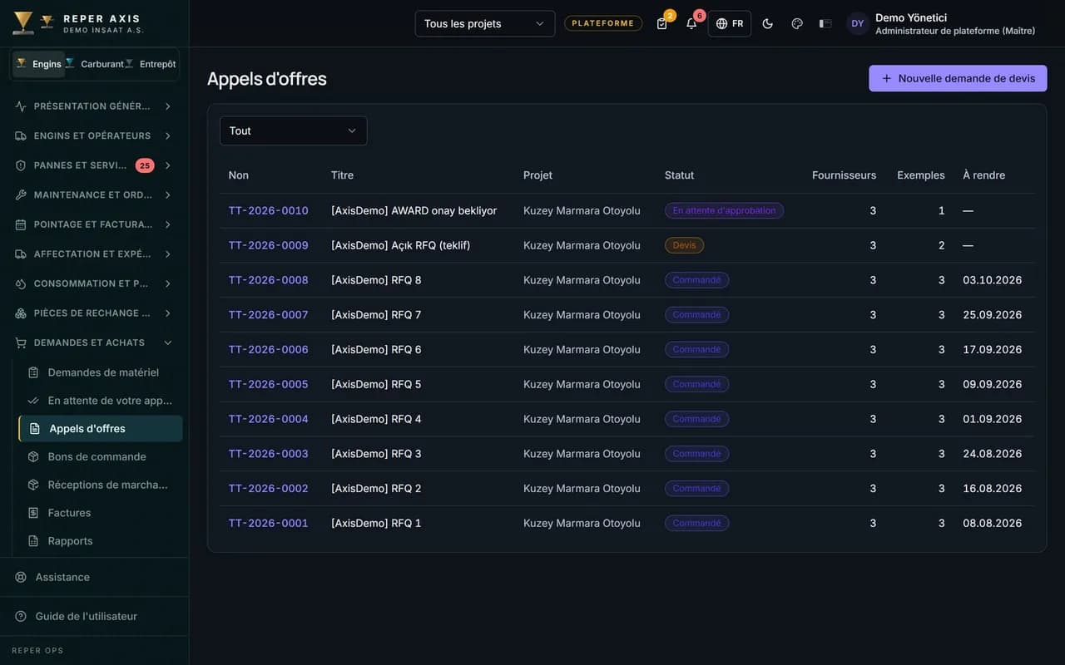Open the Tous les projets dropdown
Viewport: 1065px width, 665px height.
(x=485, y=23)
